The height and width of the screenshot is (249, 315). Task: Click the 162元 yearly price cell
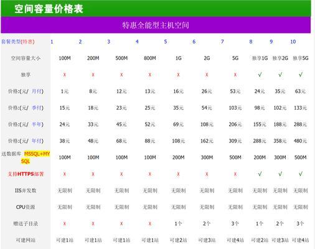(207, 141)
